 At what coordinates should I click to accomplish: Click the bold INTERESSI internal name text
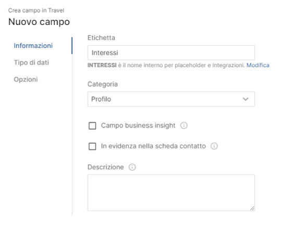pyautogui.click(x=102, y=65)
